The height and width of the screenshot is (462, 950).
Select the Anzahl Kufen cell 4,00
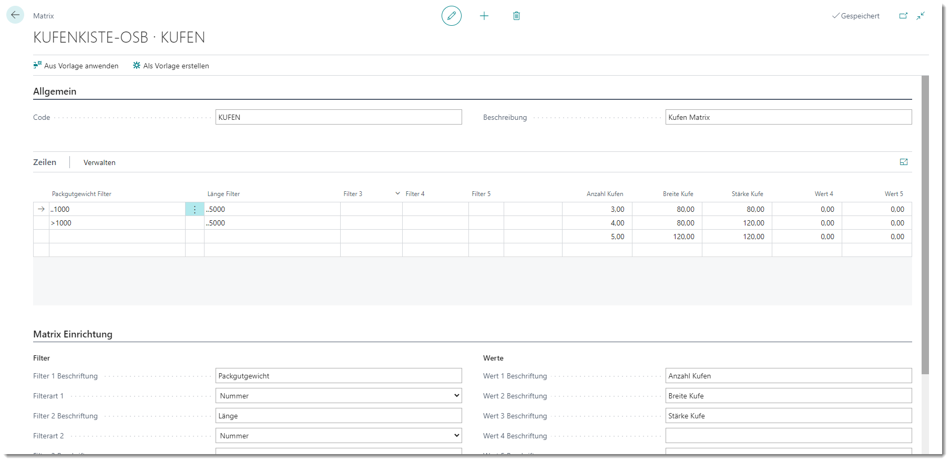coord(597,223)
